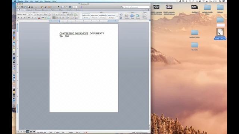
Task: Insert a Text Box
Action: click(127, 16)
